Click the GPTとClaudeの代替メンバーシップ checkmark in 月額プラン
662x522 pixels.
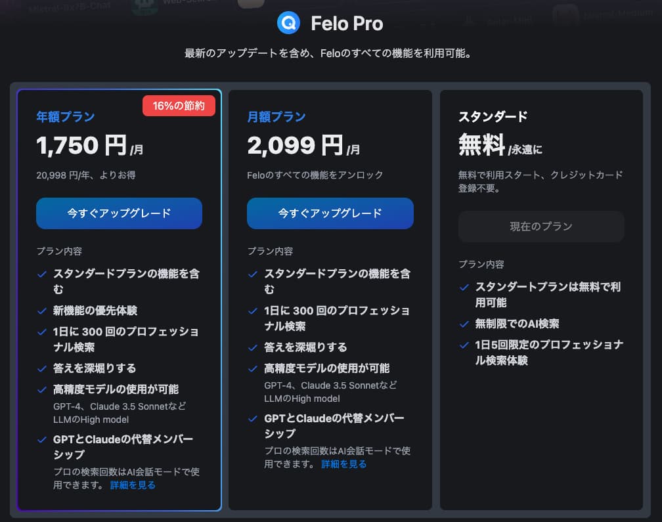tap(253, 419)
